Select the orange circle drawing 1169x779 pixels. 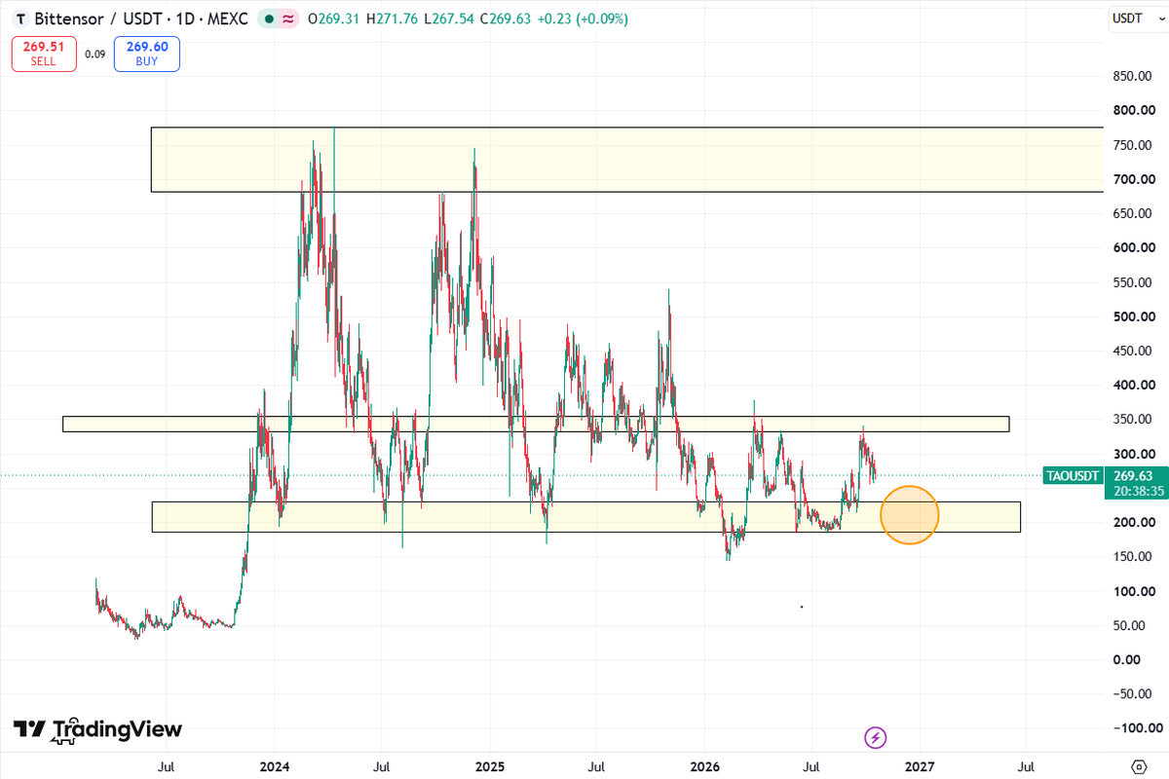tap(910, 514)
